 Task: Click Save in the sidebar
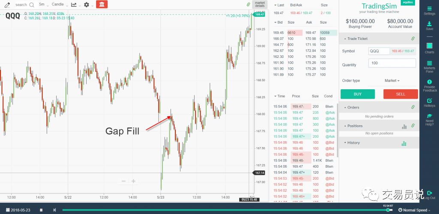coord(430,26)
